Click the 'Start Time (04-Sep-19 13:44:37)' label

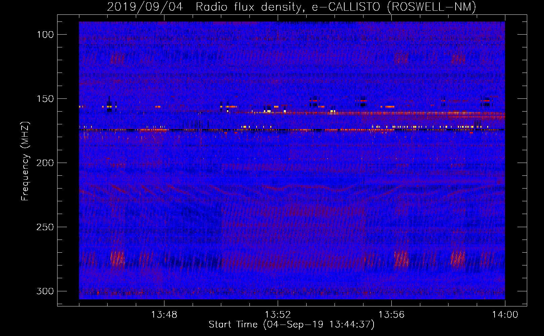pyautogui.click(x=292, y=325)
